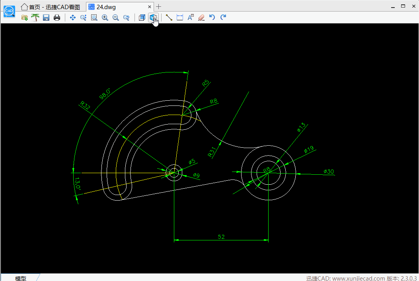Redo the last action

pos(223,18)
